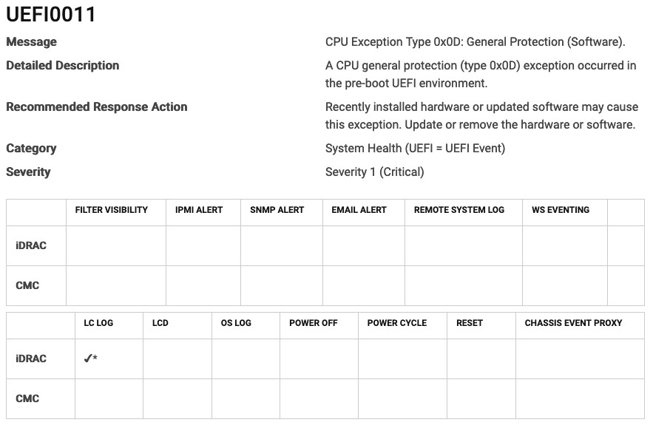
Task: Click the OS LOG column header
Action: point(236,323)
